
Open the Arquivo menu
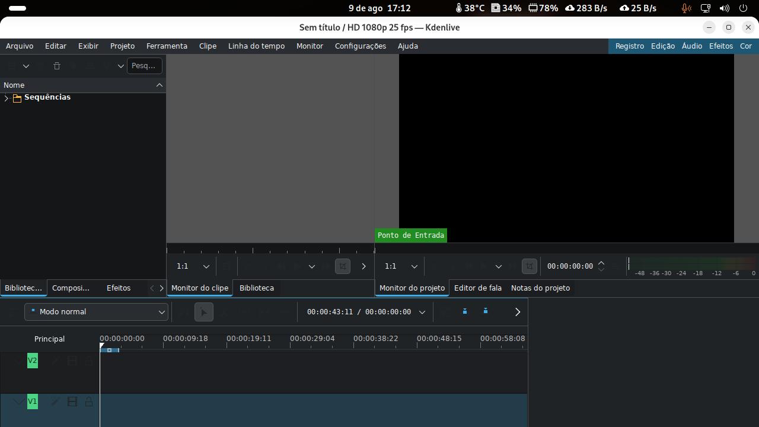coord(20,46)
